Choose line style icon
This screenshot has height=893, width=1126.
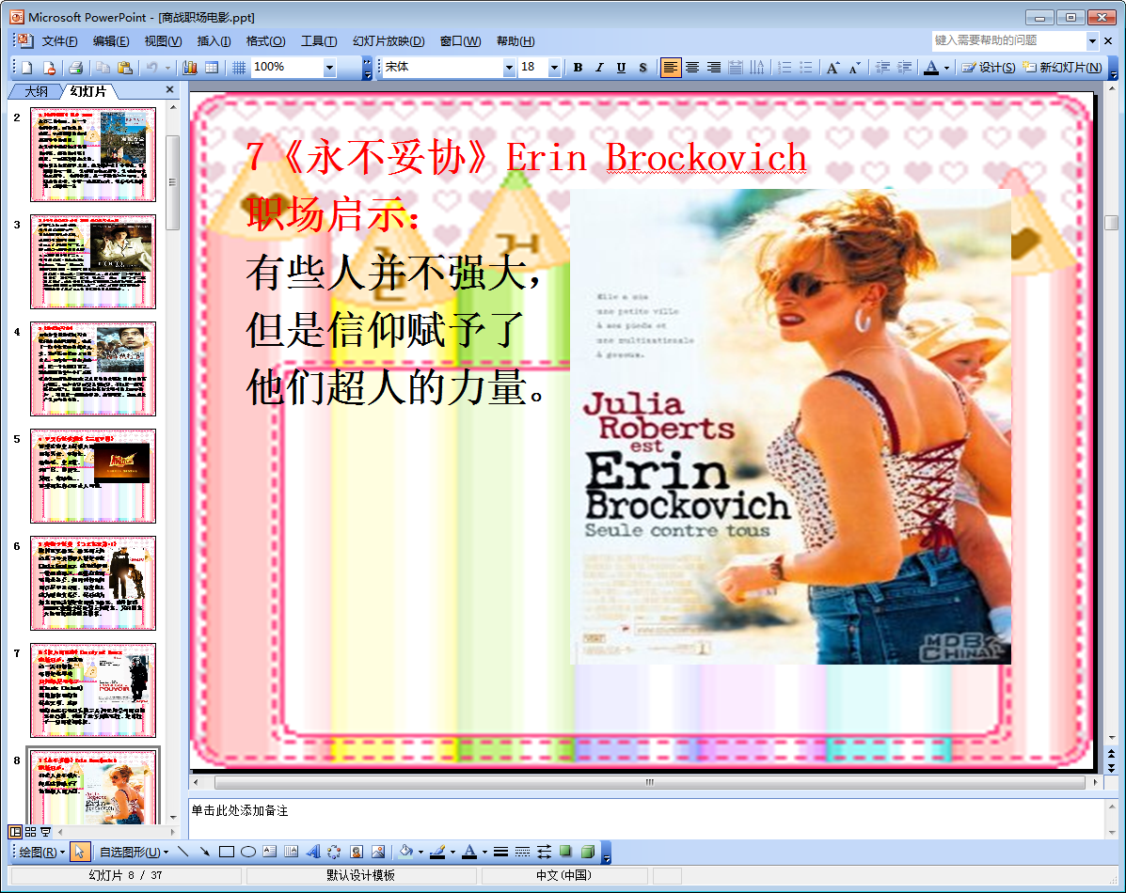[x=501, y=852]
